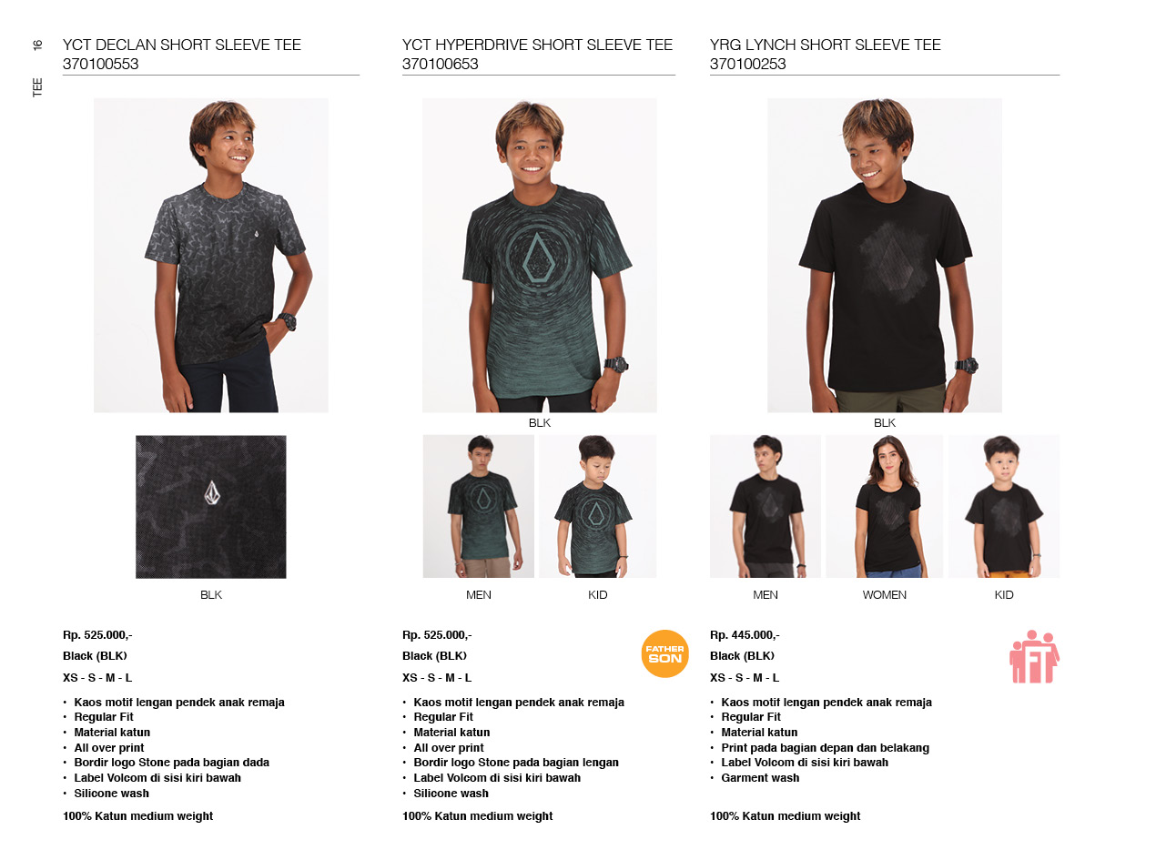Click the pink family figures icon
This screenshot has width=1156, height=860.
point(1034,656)
